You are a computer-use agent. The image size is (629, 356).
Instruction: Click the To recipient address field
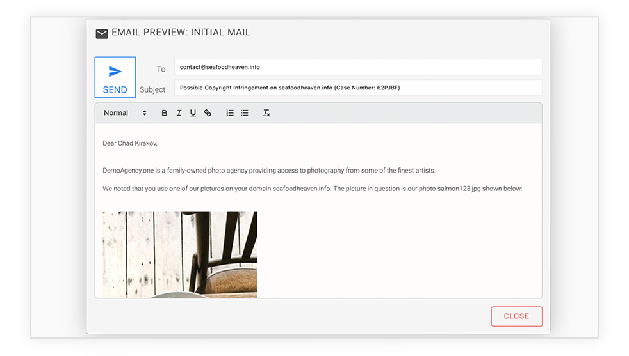[358, 67]
